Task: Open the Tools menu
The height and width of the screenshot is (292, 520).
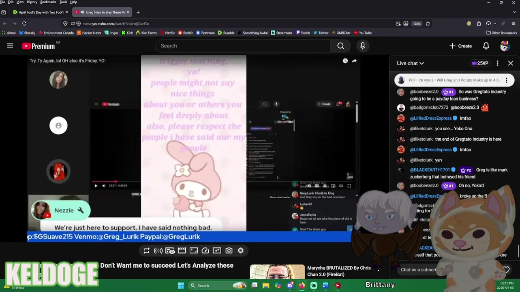Action: [x=63, y=2]
